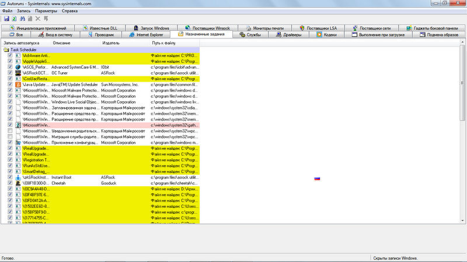Switch to the Драйверы tab

click(x=288, y=35)
